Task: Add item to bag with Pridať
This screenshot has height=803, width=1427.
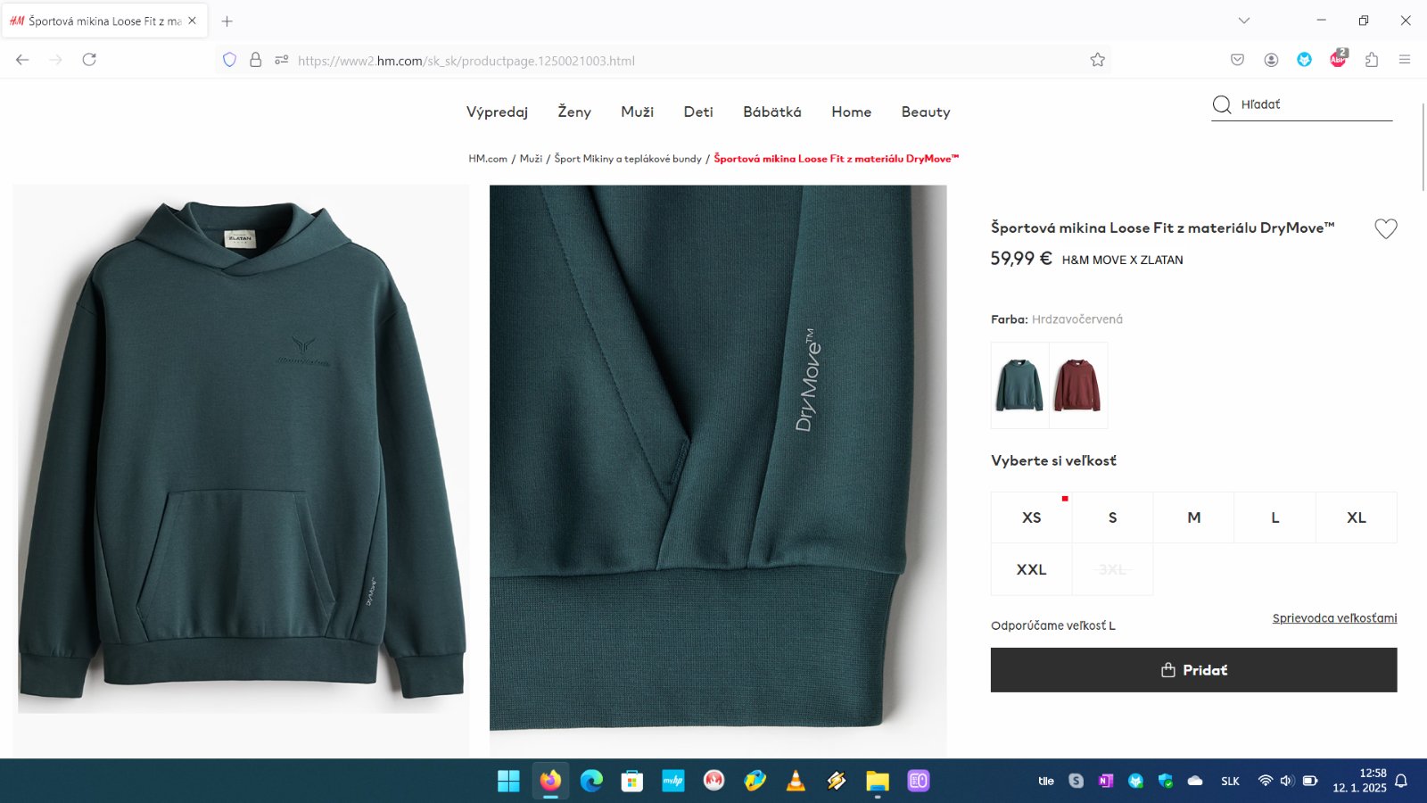Action: (x=1193, y=670)
